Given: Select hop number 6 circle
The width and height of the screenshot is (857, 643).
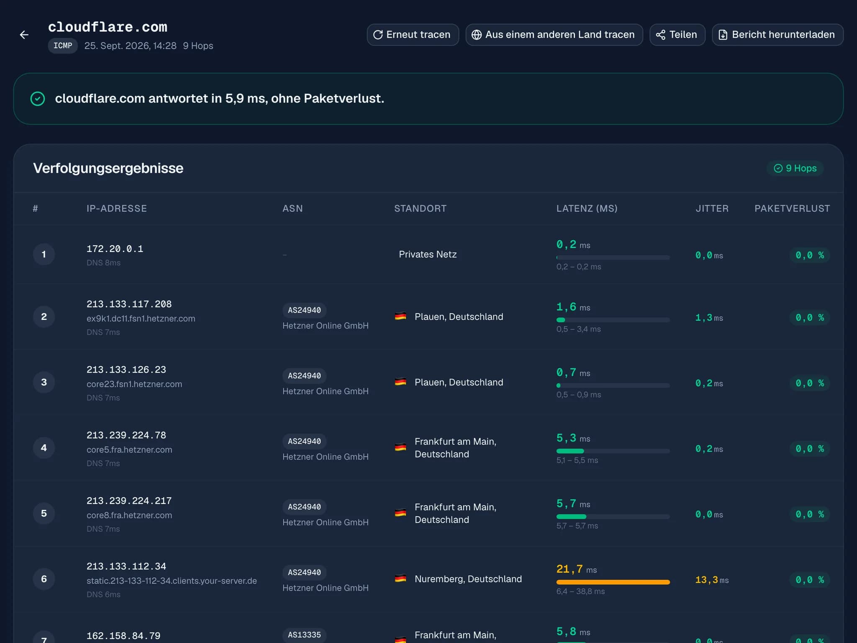Looking at the screenshot, I should 44,579.
